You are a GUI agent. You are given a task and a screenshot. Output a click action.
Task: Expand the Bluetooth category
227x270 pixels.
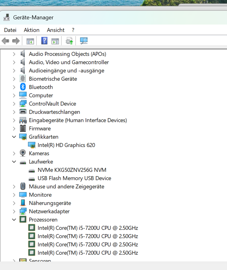click(14, 87)
